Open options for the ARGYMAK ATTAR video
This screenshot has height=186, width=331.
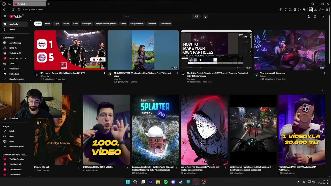pyautogui.click(x=178, y=73)
